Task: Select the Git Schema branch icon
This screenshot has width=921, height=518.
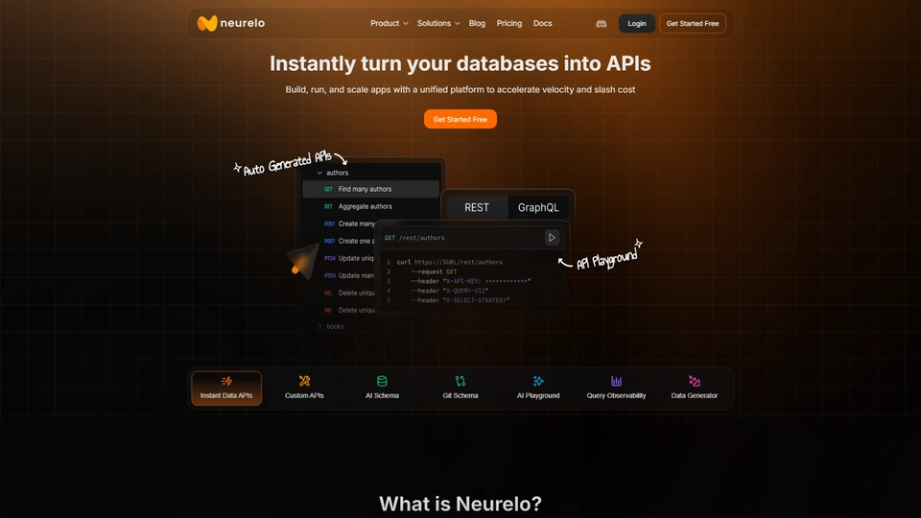Action: 460,381
